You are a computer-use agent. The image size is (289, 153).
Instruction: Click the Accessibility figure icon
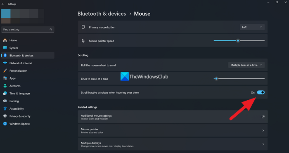point(5,108)
